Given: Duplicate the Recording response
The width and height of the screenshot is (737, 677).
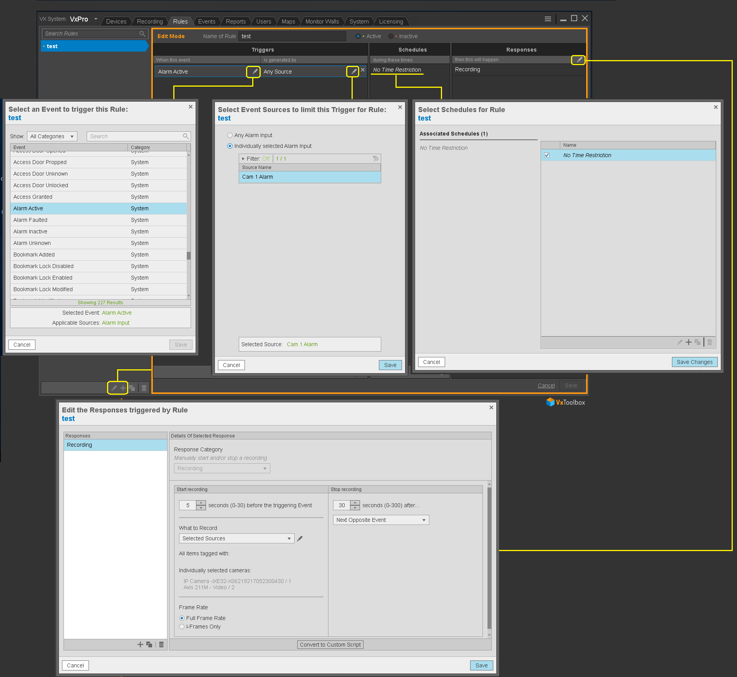Looking at the screenshot, I should click(149, 644).
